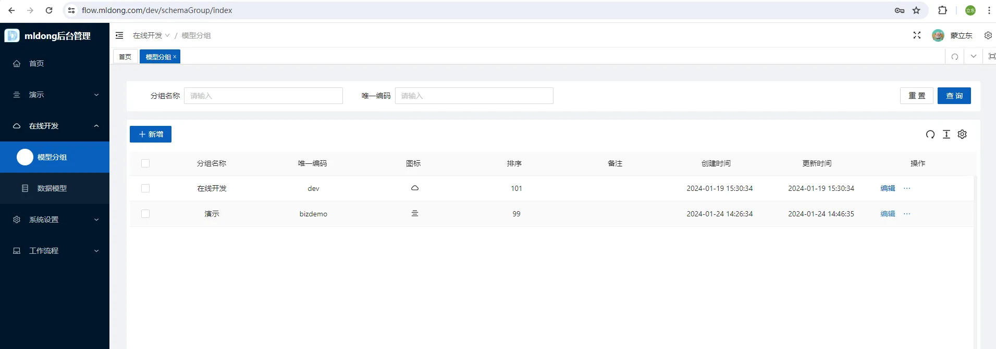Click the 更新时间 column header

pos(817,163)
